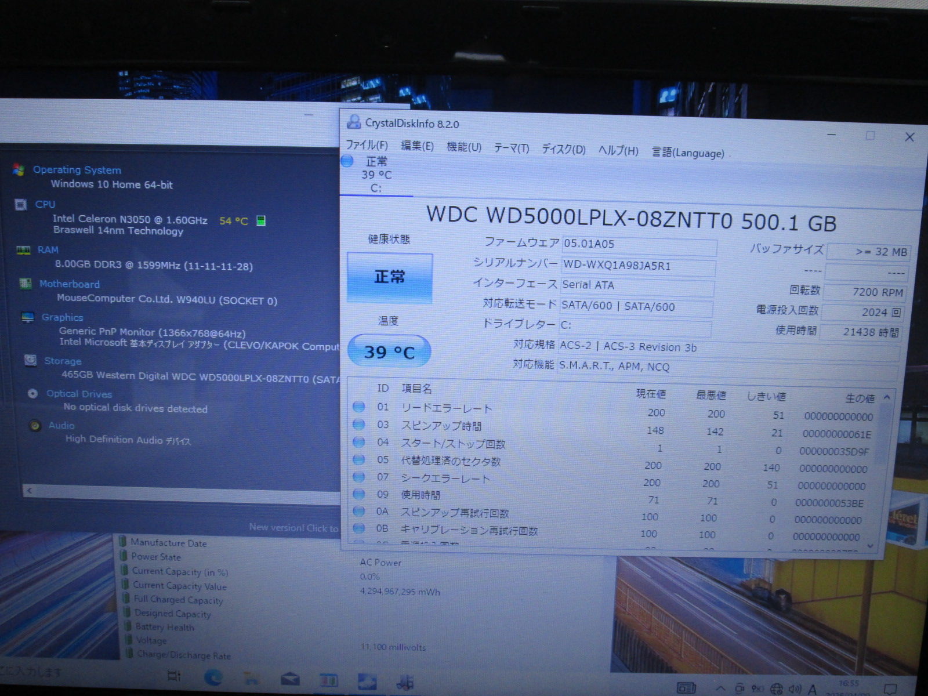Click the Operating System Windows logo icon
928x696 pixels.
(x=19, y=170)
